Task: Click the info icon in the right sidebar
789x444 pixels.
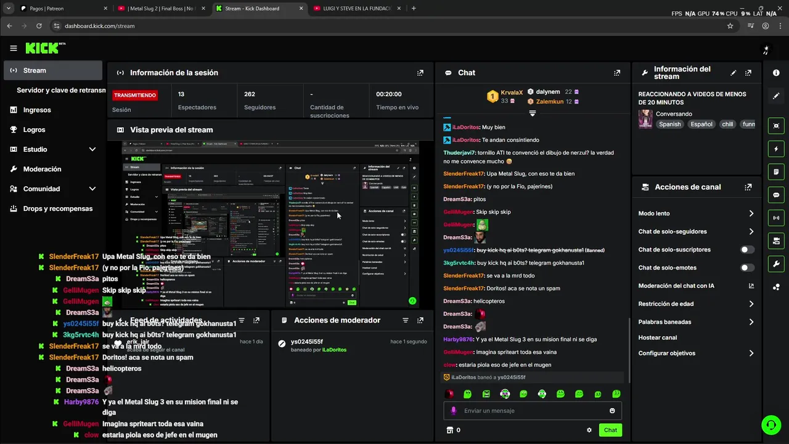Action: click(x=776, y=73)
